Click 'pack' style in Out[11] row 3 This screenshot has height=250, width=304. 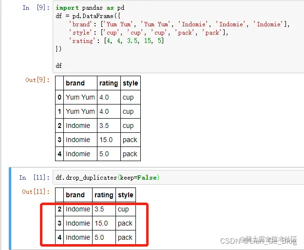pos(125,223)
